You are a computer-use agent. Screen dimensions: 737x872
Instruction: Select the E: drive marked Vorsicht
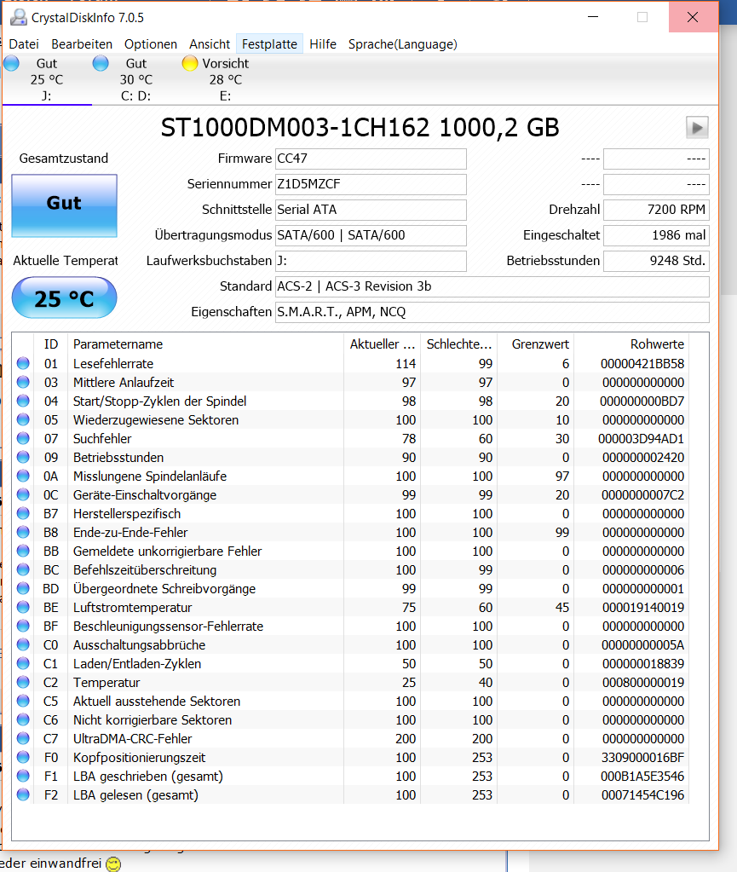click(x=225, y=79)
